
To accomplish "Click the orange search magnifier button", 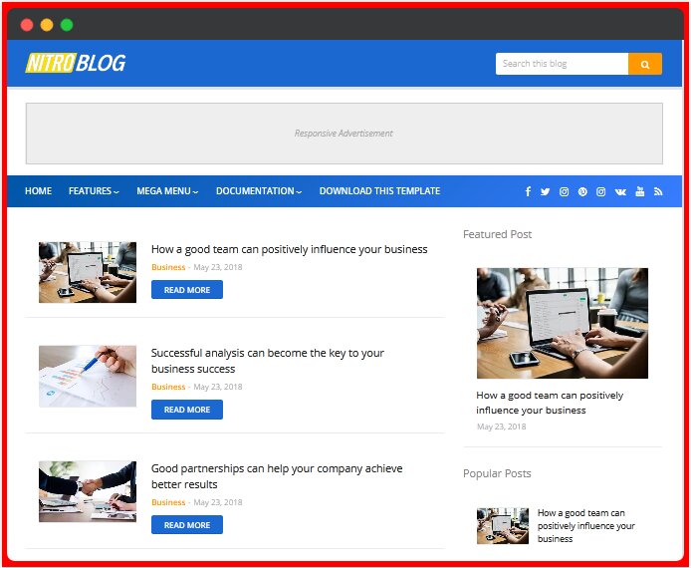I will click(645, 64).
